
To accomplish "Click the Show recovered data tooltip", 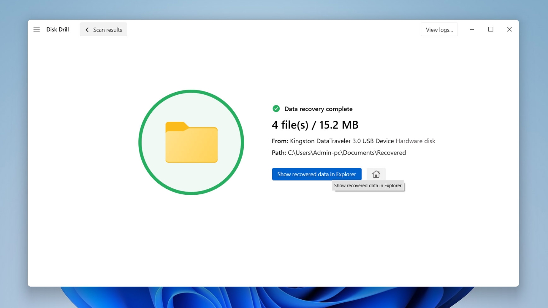I will pyautogui.click(x=368, y=185).
